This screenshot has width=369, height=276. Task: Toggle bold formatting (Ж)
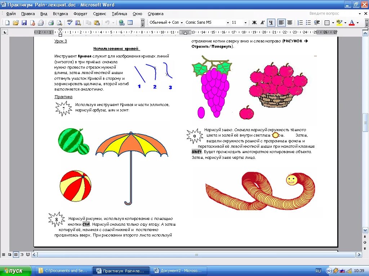pos(254,23)
